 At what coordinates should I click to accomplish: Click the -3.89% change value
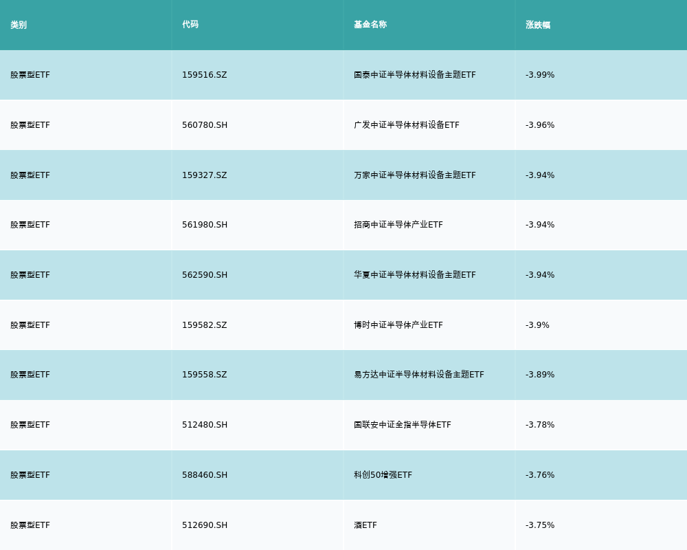(540, 375)
